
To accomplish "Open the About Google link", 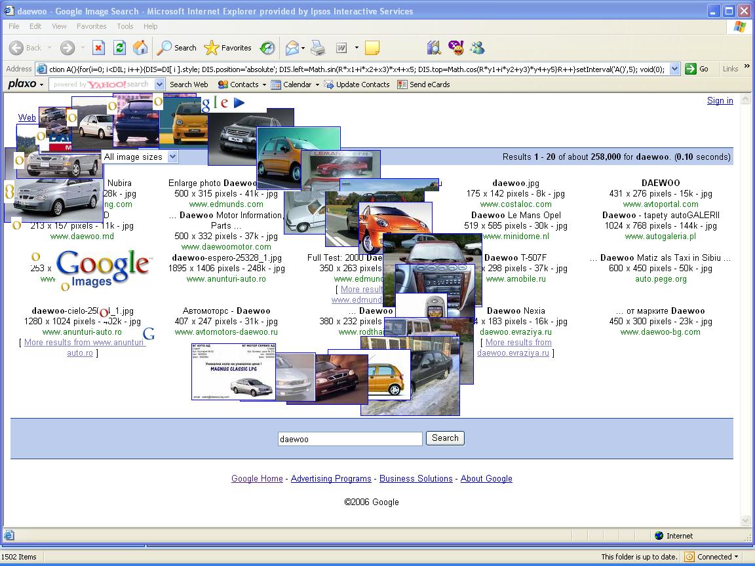I will coord(486,478).
